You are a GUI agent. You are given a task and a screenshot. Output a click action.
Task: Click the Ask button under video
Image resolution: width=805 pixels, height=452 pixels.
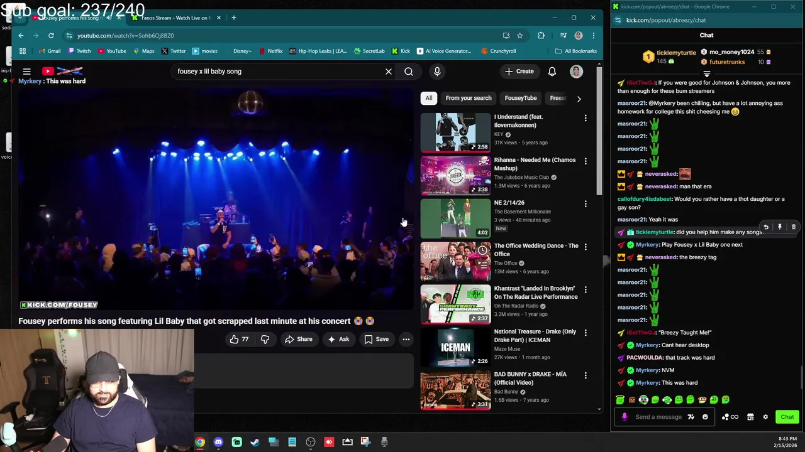338,339
